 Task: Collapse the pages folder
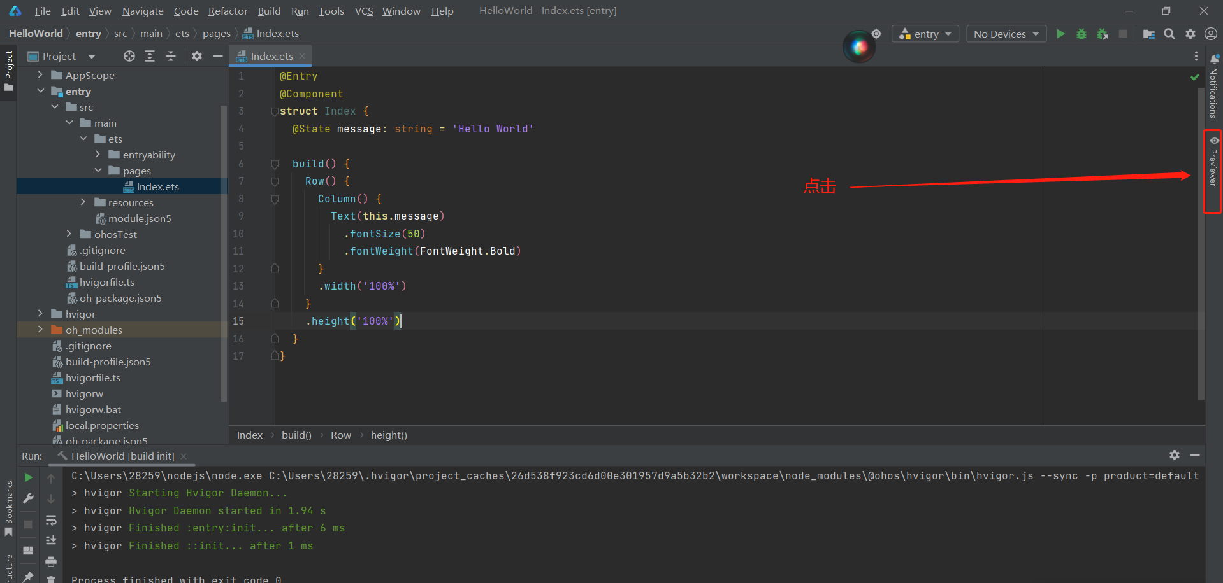pyautogui.click(x=98, y=171)
